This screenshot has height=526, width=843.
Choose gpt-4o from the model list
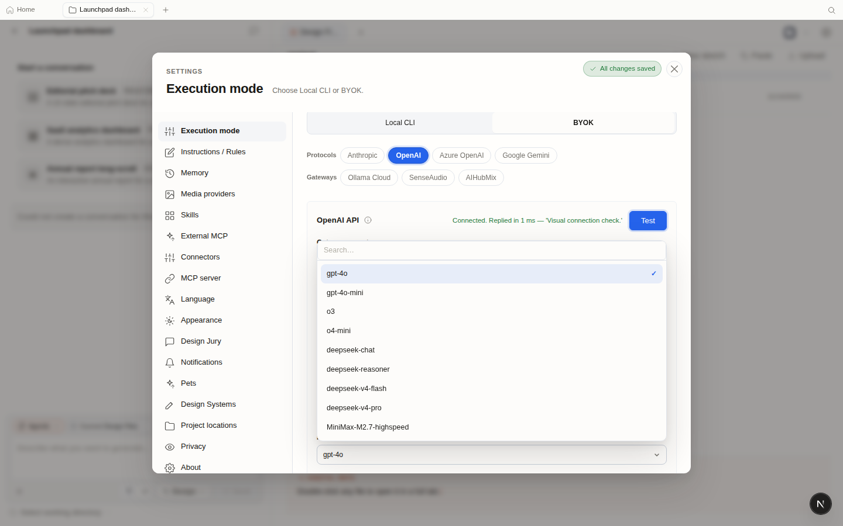click(492, 274)
